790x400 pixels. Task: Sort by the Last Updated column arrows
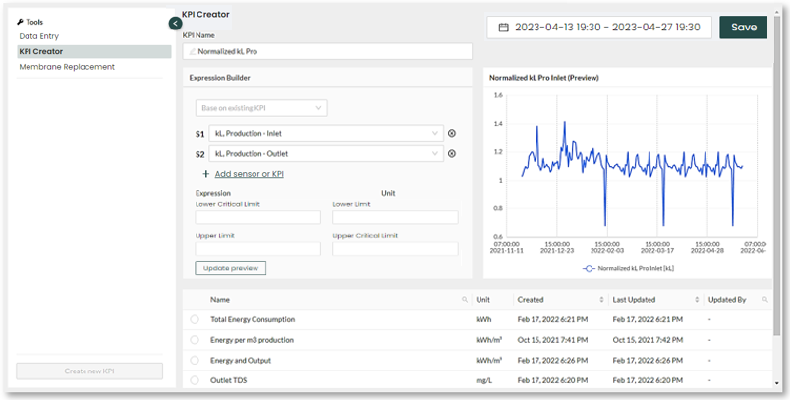[696, 300]
